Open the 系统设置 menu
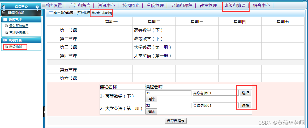 pos(53,6)
